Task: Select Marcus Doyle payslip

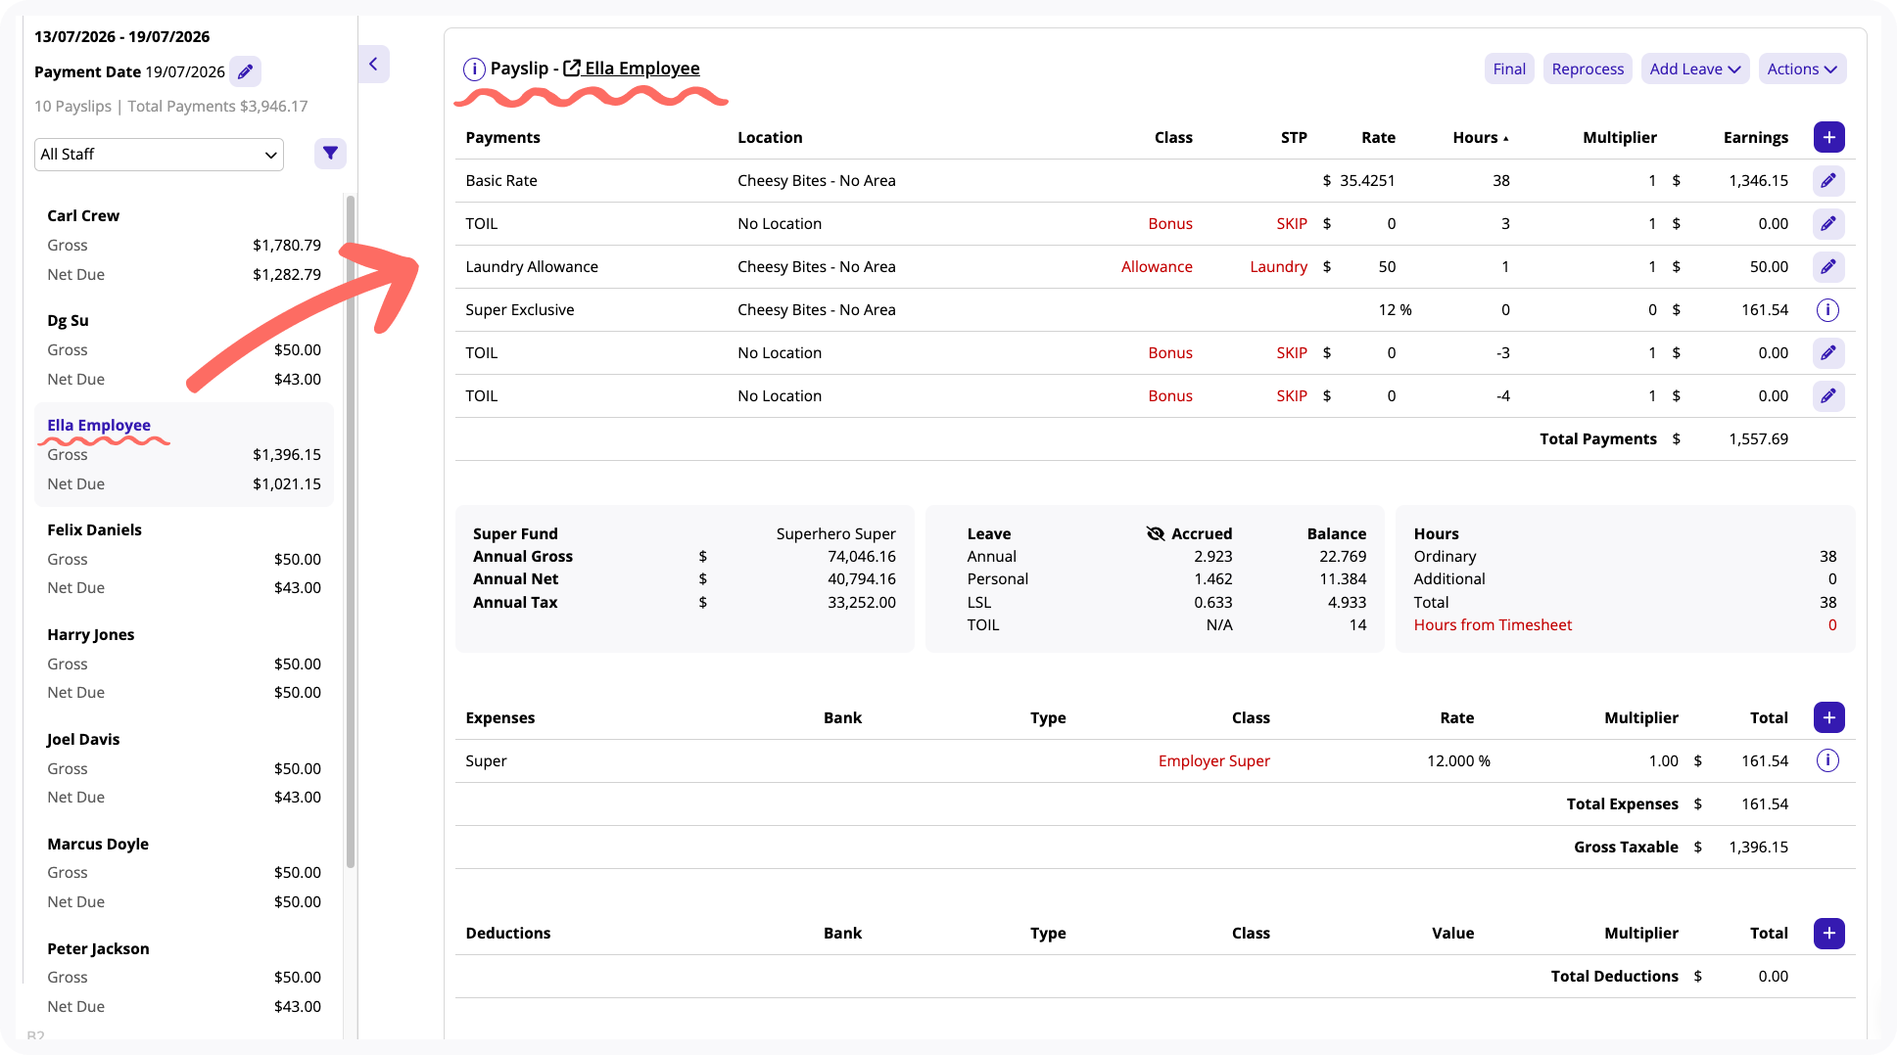Action: [184, 873]
